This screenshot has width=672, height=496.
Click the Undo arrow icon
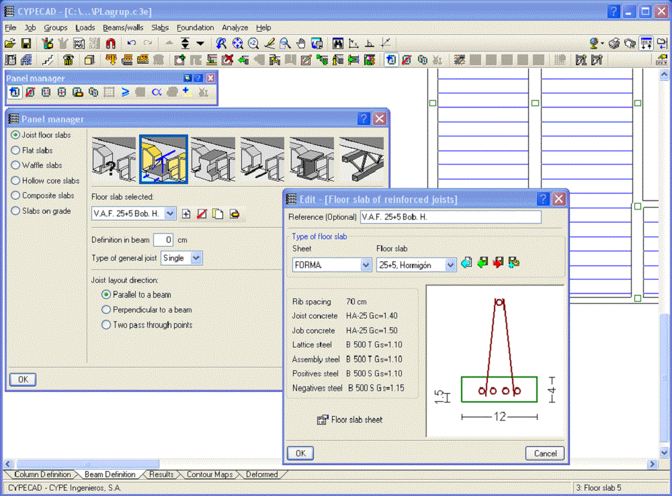pyautogui.click(x=132, y=43)
